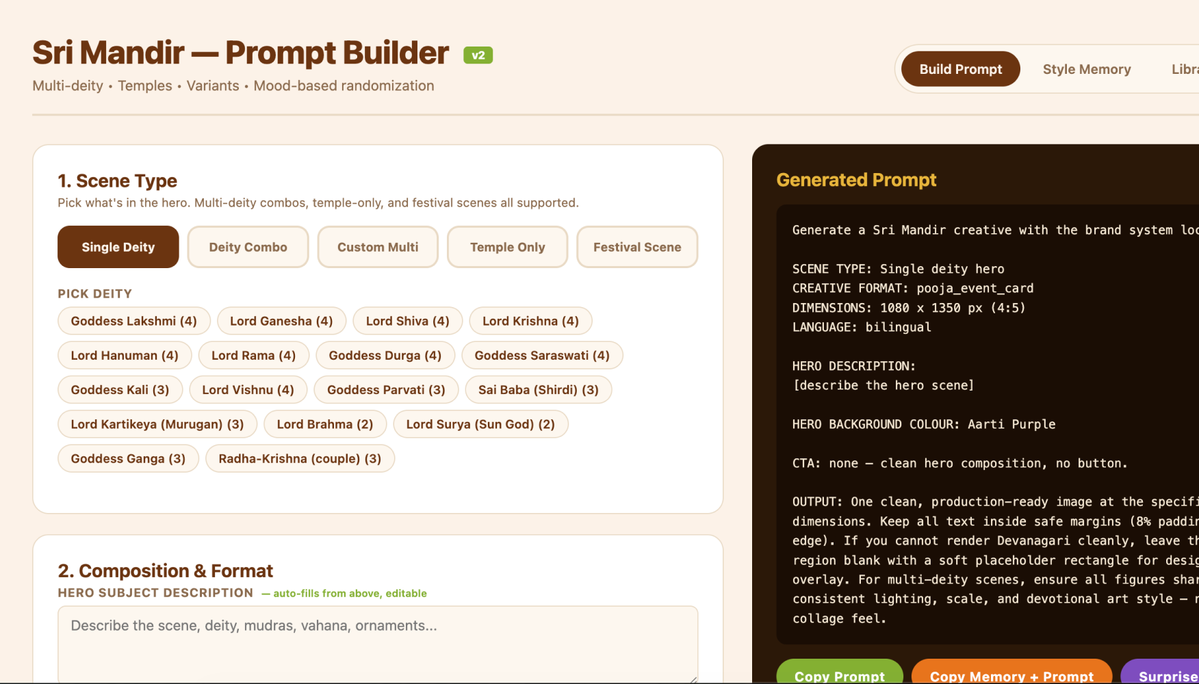The height and width of the screenshot is (684, 1199).
Task: Select the Lord Hanuman (4) chip
Action: tap(125, 355)
